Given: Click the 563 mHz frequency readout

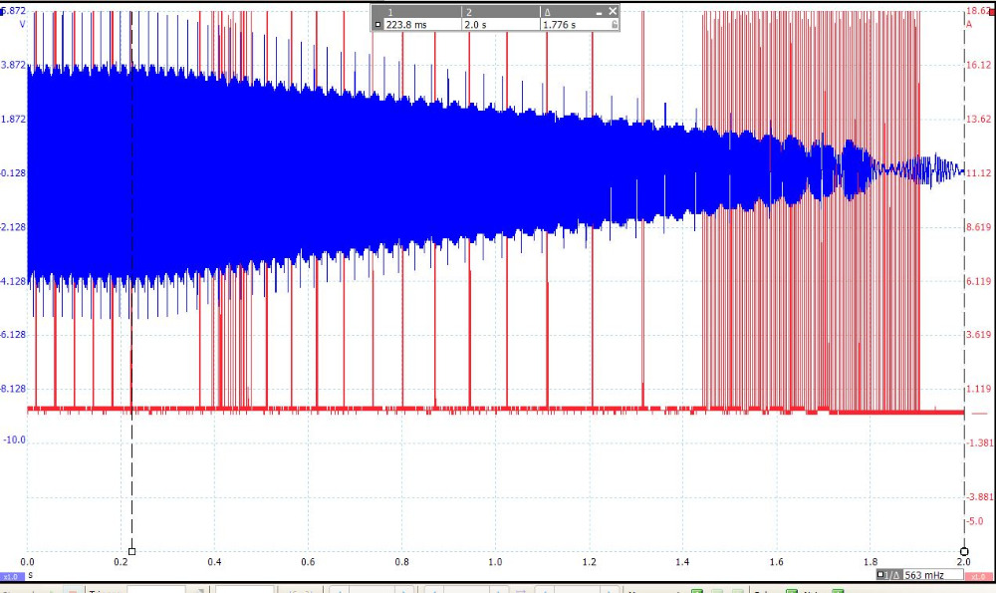Looking at the screenshot, I should pyautogui.click(x=924, y=576).
